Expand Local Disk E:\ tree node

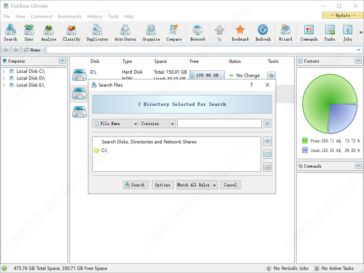4,85
